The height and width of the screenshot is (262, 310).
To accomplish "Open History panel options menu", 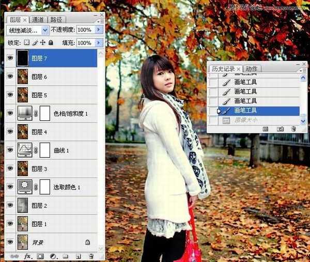I will [303, 70].
